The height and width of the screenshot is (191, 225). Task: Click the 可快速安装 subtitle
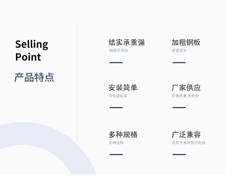point(118,96)
